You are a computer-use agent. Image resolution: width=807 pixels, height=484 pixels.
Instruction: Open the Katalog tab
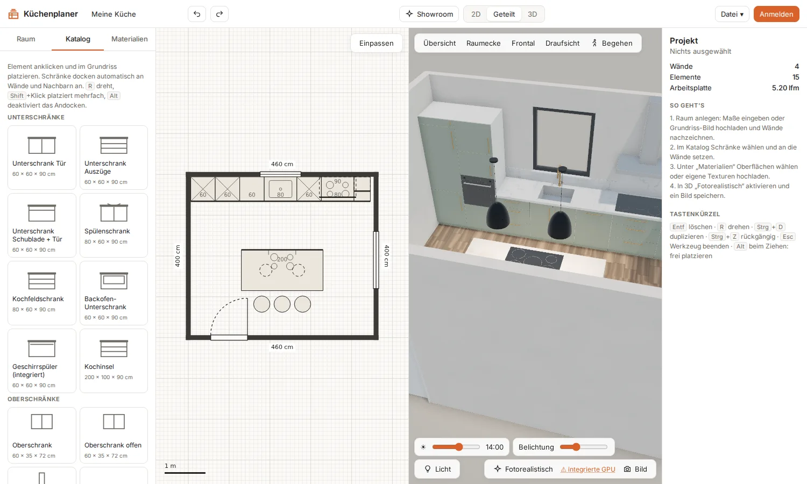[x=78, y=39]
